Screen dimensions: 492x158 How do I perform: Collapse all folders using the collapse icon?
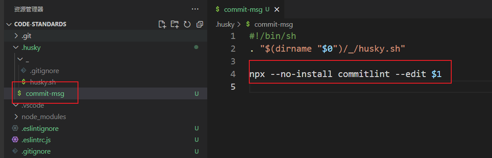[200, 25]
